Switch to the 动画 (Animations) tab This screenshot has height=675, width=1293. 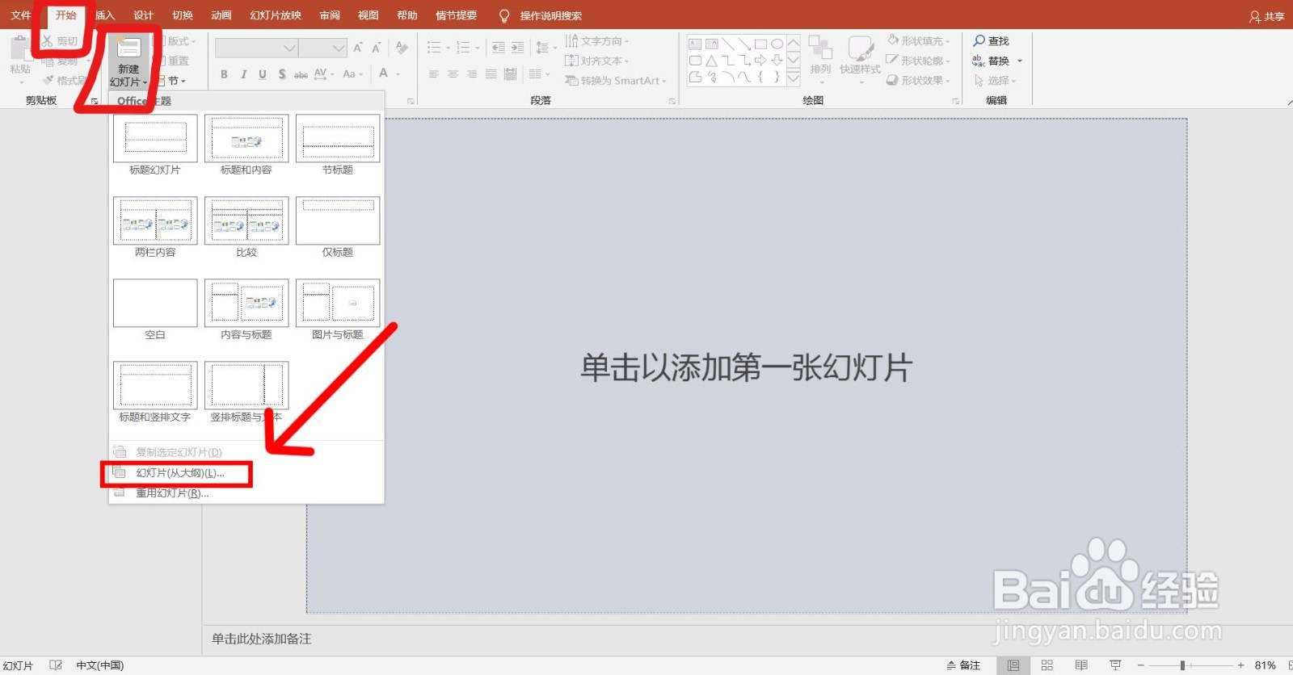221,15
